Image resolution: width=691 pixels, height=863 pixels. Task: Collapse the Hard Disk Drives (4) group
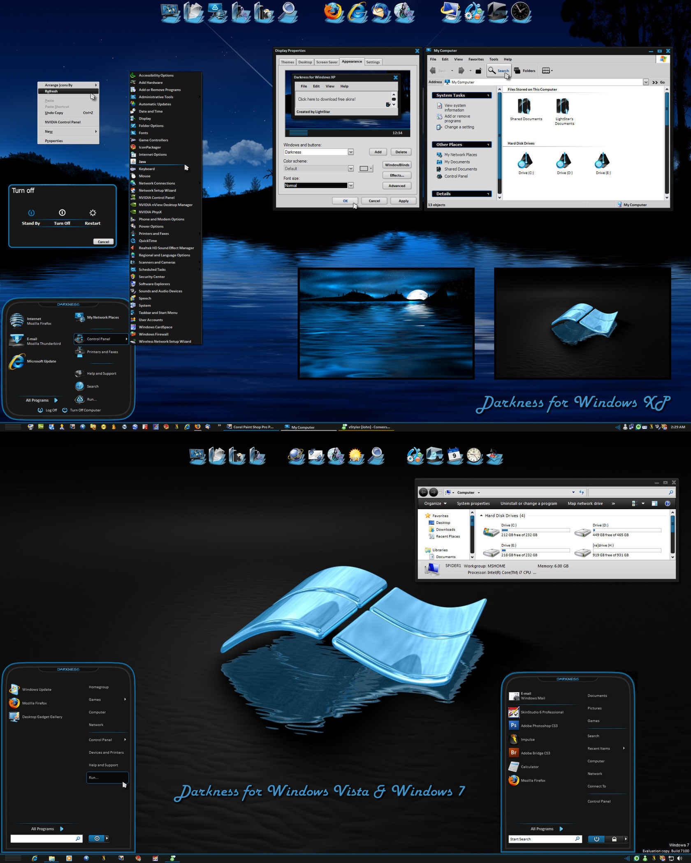[481, 515]
